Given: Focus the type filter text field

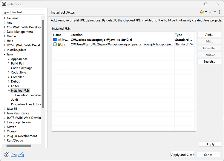Looking at the screenshot, I should point(24,12).
